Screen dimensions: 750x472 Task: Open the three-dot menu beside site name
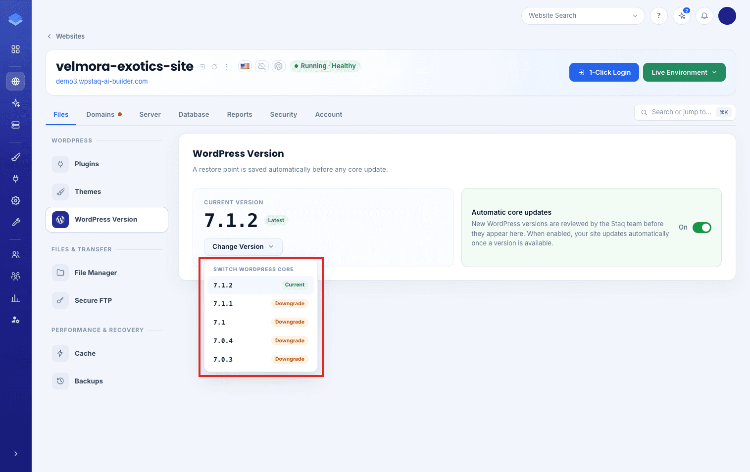[227, 67]
